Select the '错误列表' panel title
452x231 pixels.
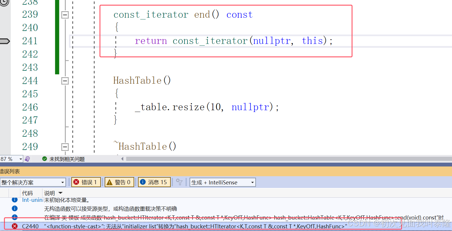pyautogui.click(x=10, y=171)
